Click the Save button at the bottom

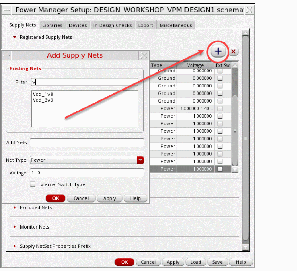tap(217, 262)
